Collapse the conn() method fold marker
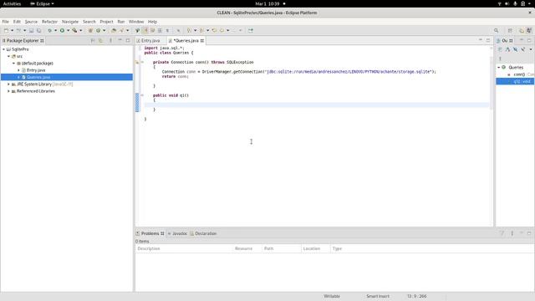This screenshot has width=535, height=301. (x=142, y=62)
